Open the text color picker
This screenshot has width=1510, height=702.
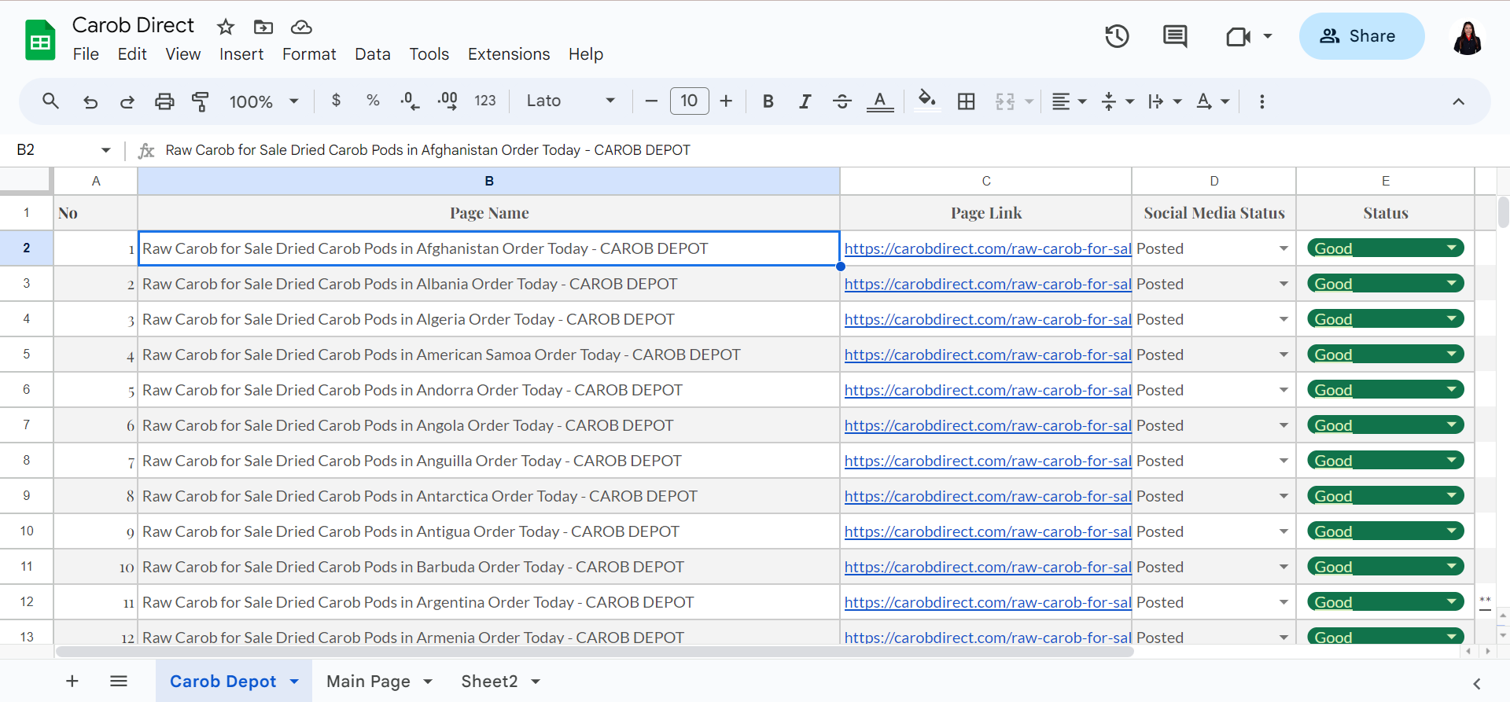click(x=880, y=101)
